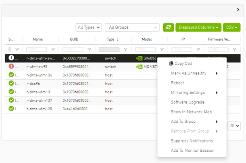The height and width of the screenshot is (163, 246).
Task: Click the sort arrow in the Type header
Action: pyautogui.click(x=118, y=39)
